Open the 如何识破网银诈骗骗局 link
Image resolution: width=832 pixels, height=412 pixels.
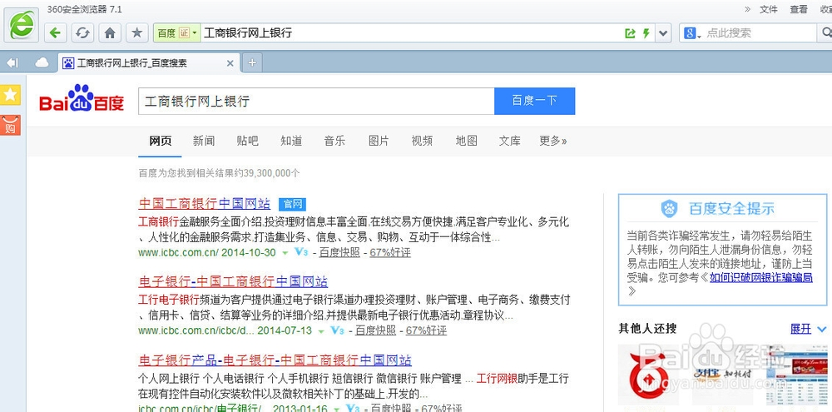[x=761, y=277]
